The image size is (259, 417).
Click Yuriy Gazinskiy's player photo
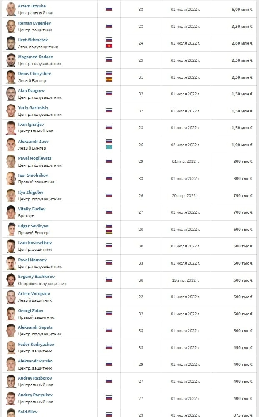coord(11,110)
